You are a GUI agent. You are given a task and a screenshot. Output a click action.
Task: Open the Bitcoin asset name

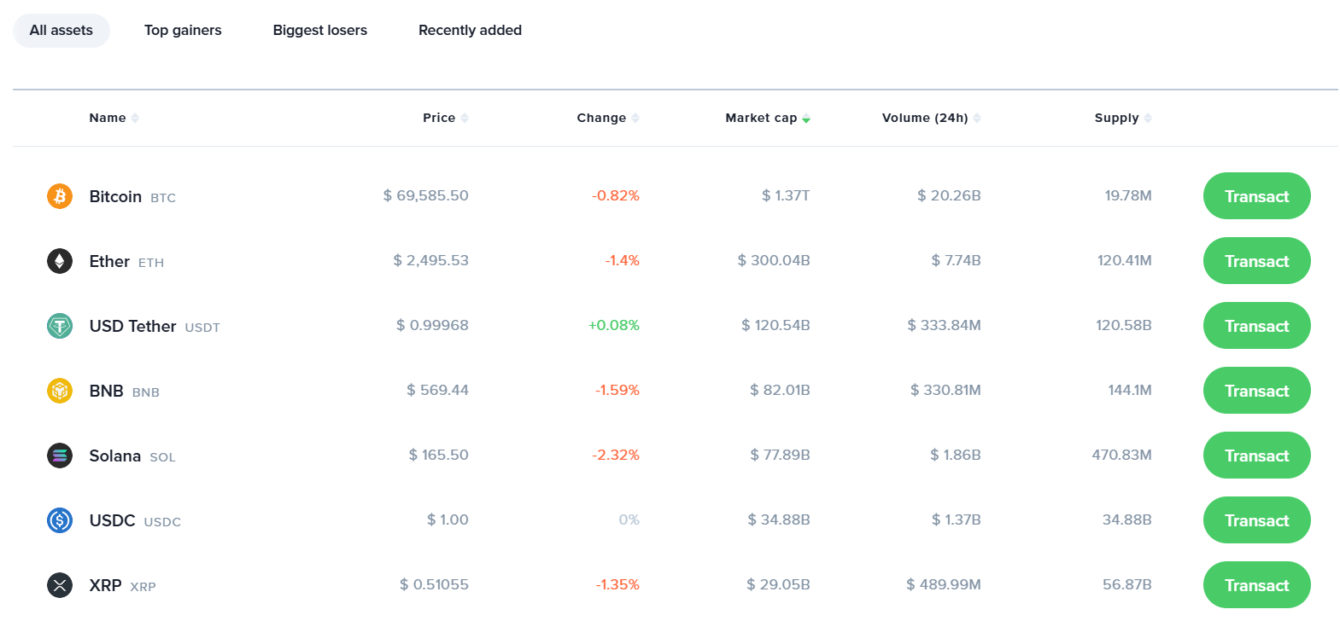[115, 197]
